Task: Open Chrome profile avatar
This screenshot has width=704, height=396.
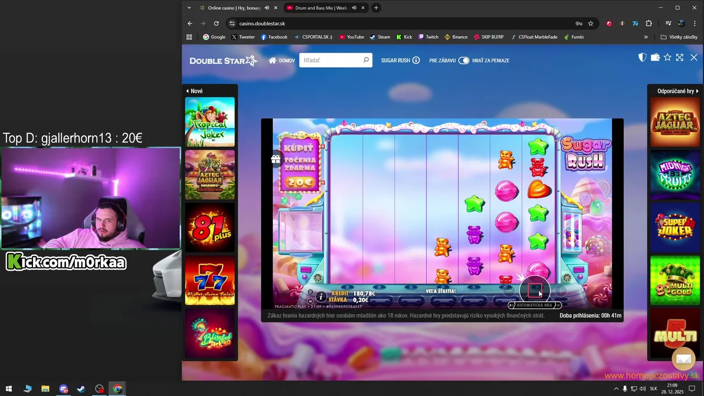Action: click(681, 24)
